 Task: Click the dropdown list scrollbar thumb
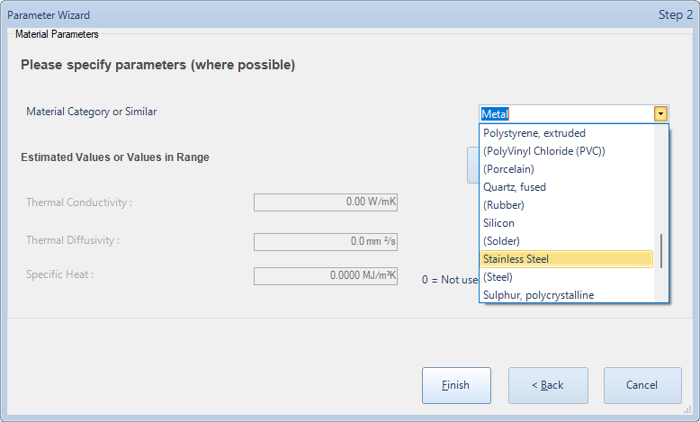(661, 251)
